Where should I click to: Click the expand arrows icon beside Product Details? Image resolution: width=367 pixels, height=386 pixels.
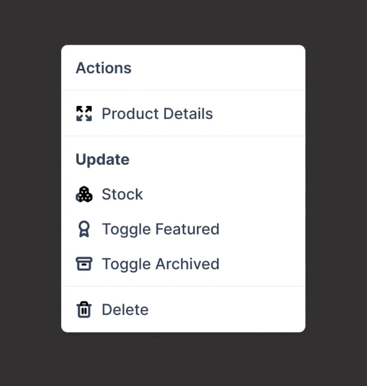coord(84,114)
